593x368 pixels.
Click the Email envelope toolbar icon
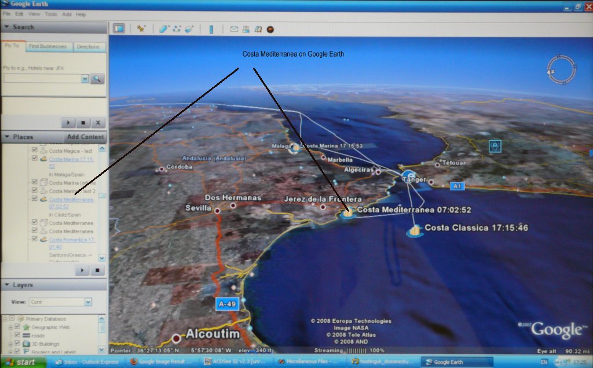tap(234, 29)
